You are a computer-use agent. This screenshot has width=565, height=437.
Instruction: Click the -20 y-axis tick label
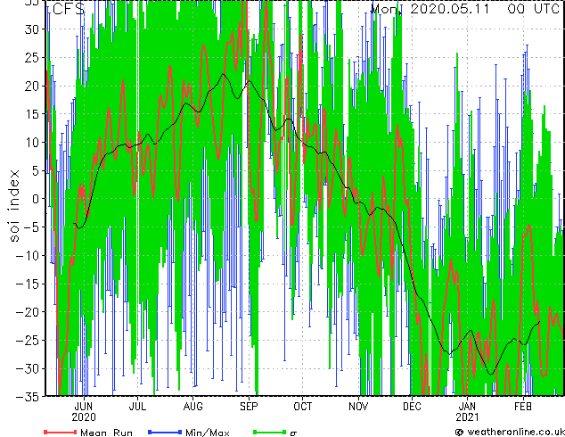pyautogui.click(x=28, y=312)
